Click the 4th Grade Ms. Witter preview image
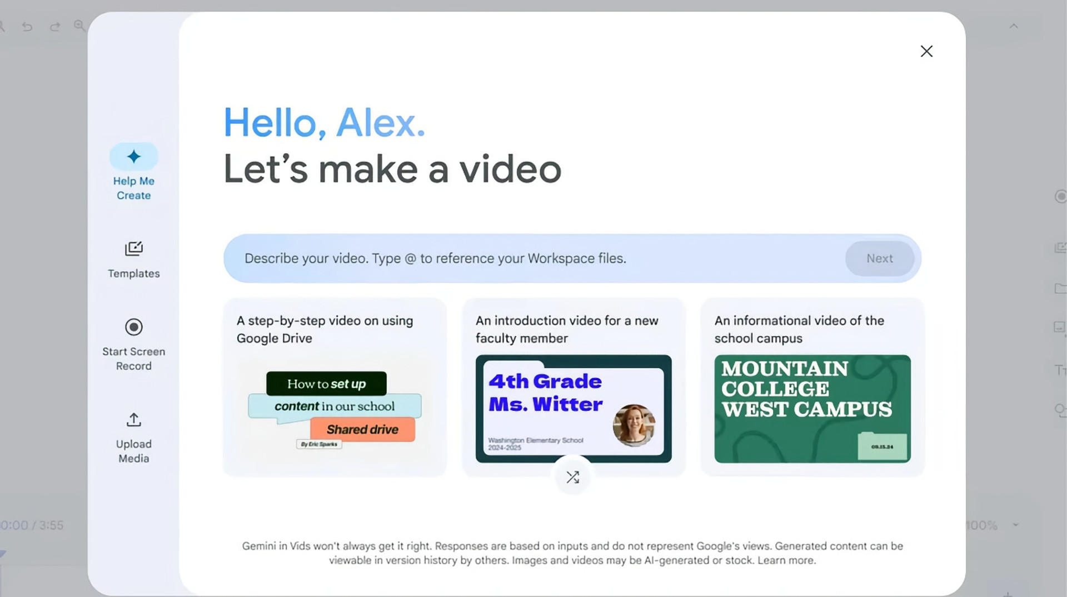This screenshot has height=597, width=1067. [x=573, y=409]
